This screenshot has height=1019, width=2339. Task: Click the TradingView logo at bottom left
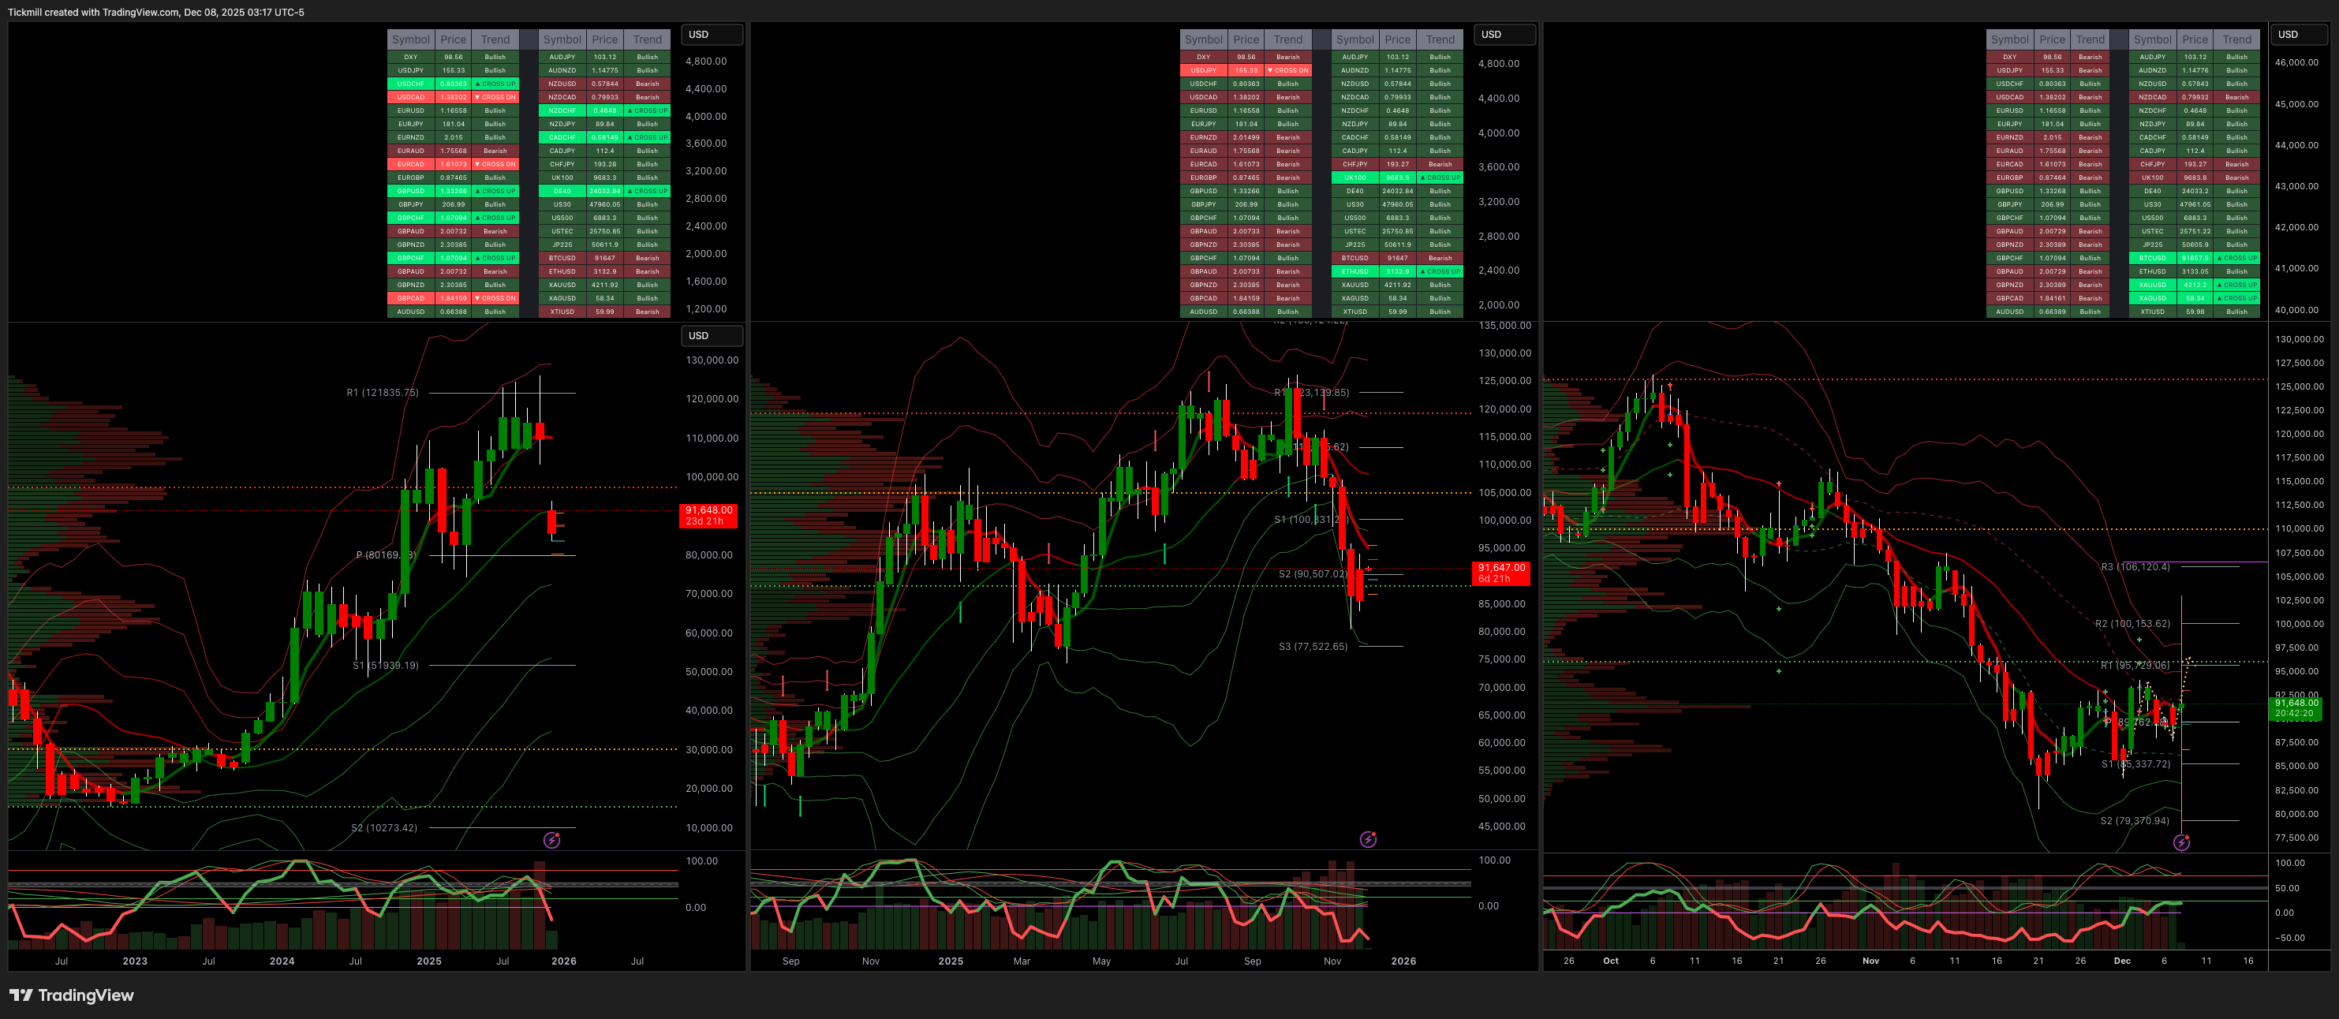(72, 995)
